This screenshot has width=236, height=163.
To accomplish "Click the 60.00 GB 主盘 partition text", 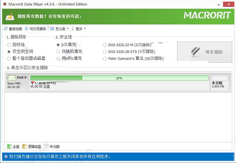I will tap(40, 86).
